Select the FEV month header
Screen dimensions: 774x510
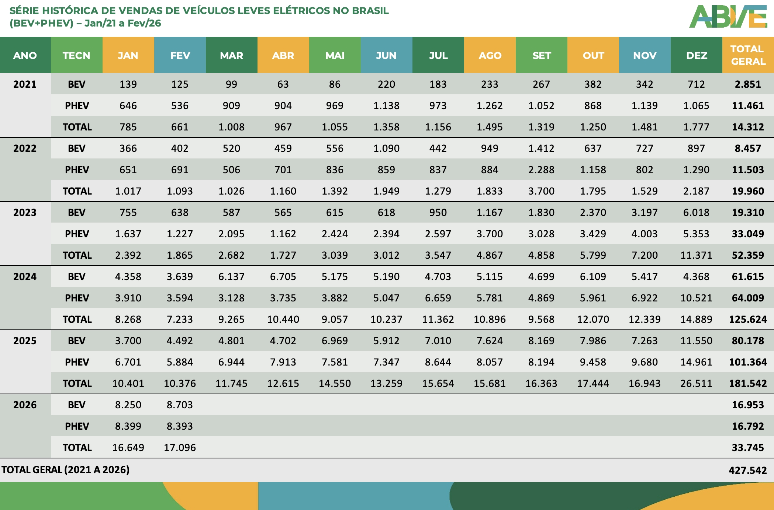pos(180,55)
